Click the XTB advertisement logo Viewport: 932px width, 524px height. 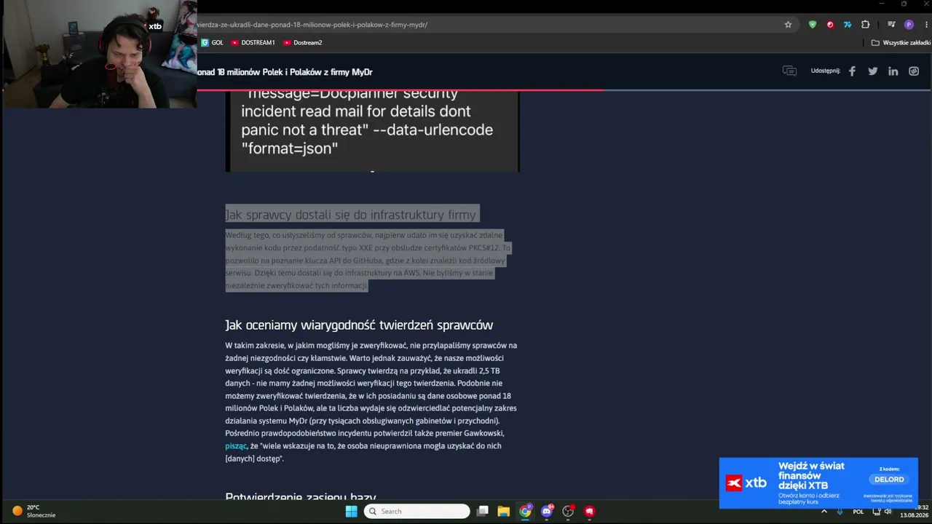(746, 483)
